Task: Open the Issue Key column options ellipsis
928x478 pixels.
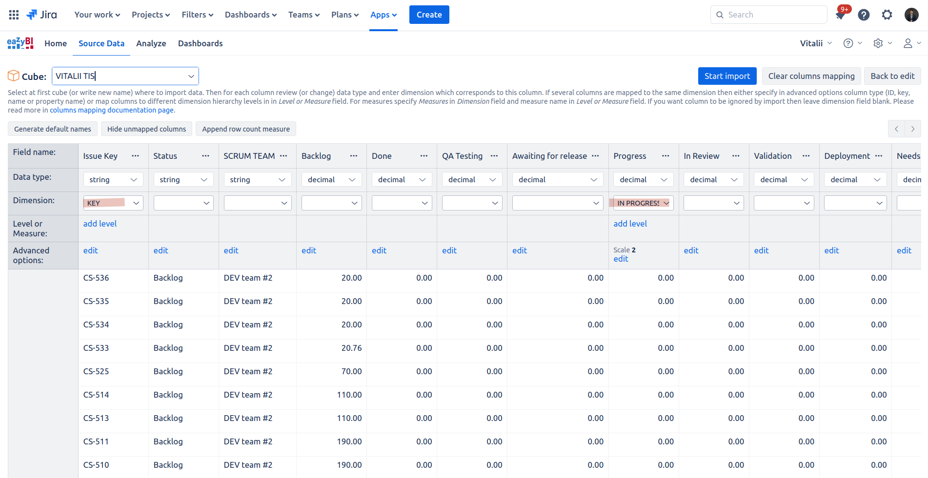Action: 135,156
